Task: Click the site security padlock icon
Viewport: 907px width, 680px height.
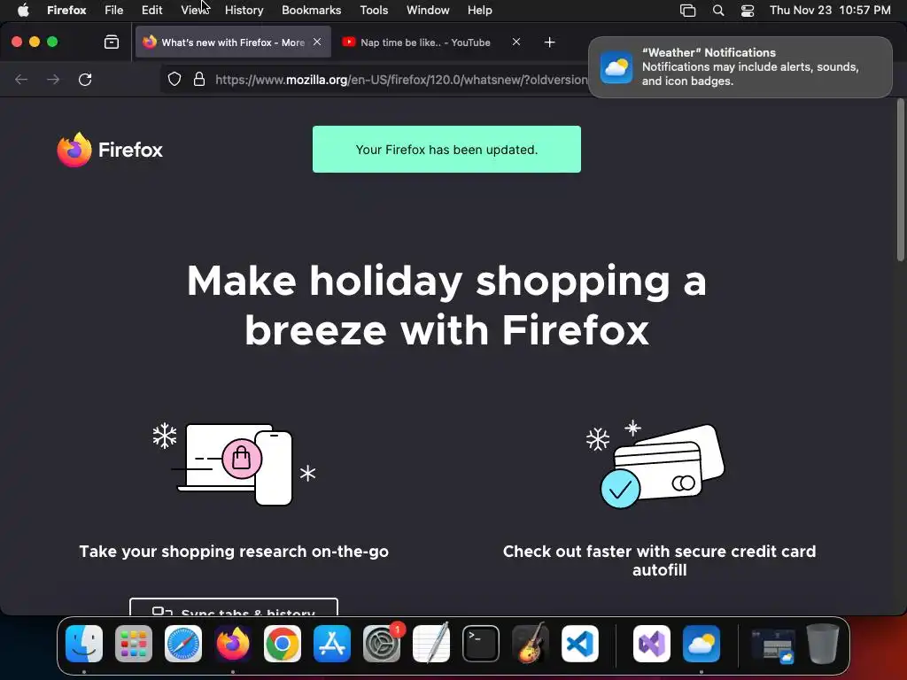Action: tap(199, 79)
